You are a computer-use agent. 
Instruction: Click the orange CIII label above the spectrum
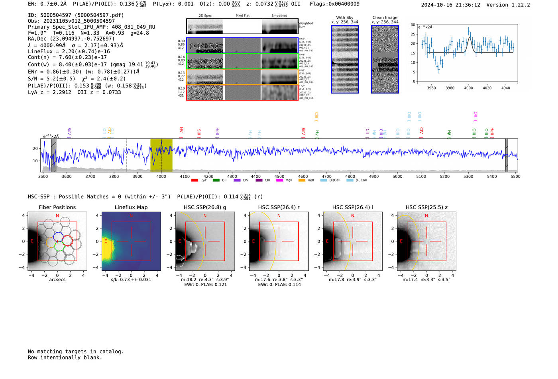point(316,117)
